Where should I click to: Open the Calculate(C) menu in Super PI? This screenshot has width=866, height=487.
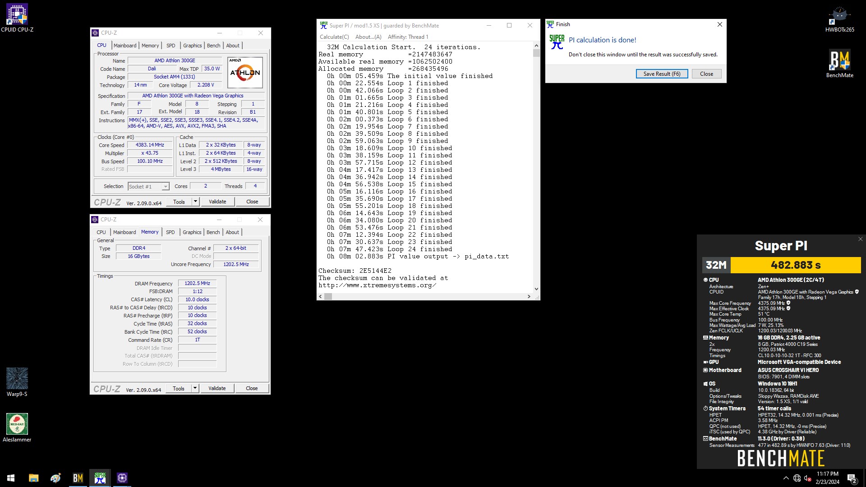[334, 37]
